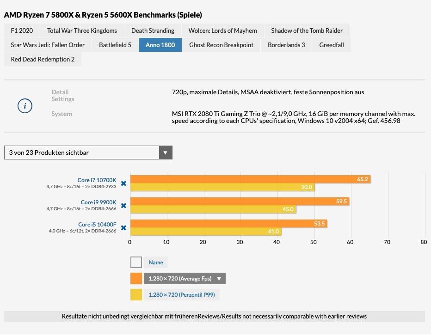
Task: Click the axis label '40'
Action: [x=276, y=242]
